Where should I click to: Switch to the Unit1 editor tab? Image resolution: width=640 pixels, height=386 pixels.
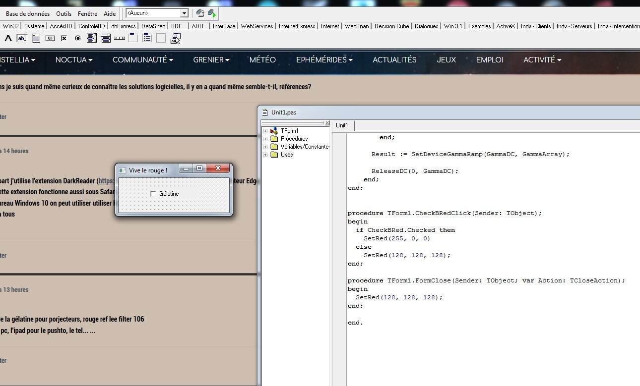[342, 125]
